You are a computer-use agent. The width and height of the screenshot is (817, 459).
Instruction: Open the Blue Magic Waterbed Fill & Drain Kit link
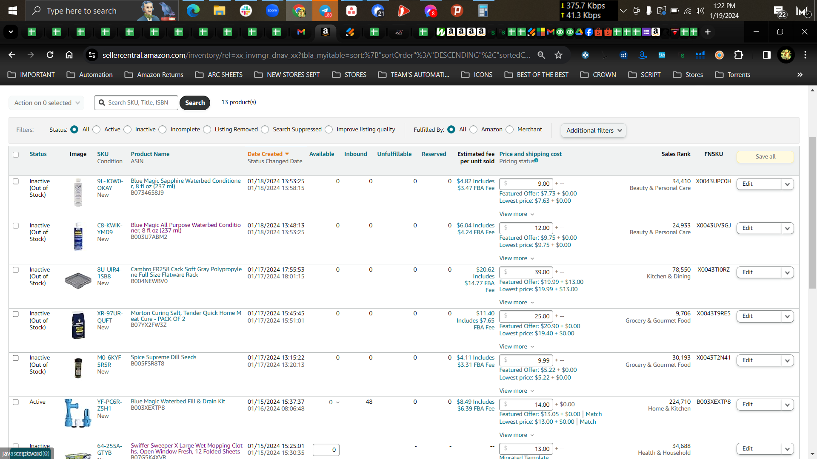178,401
